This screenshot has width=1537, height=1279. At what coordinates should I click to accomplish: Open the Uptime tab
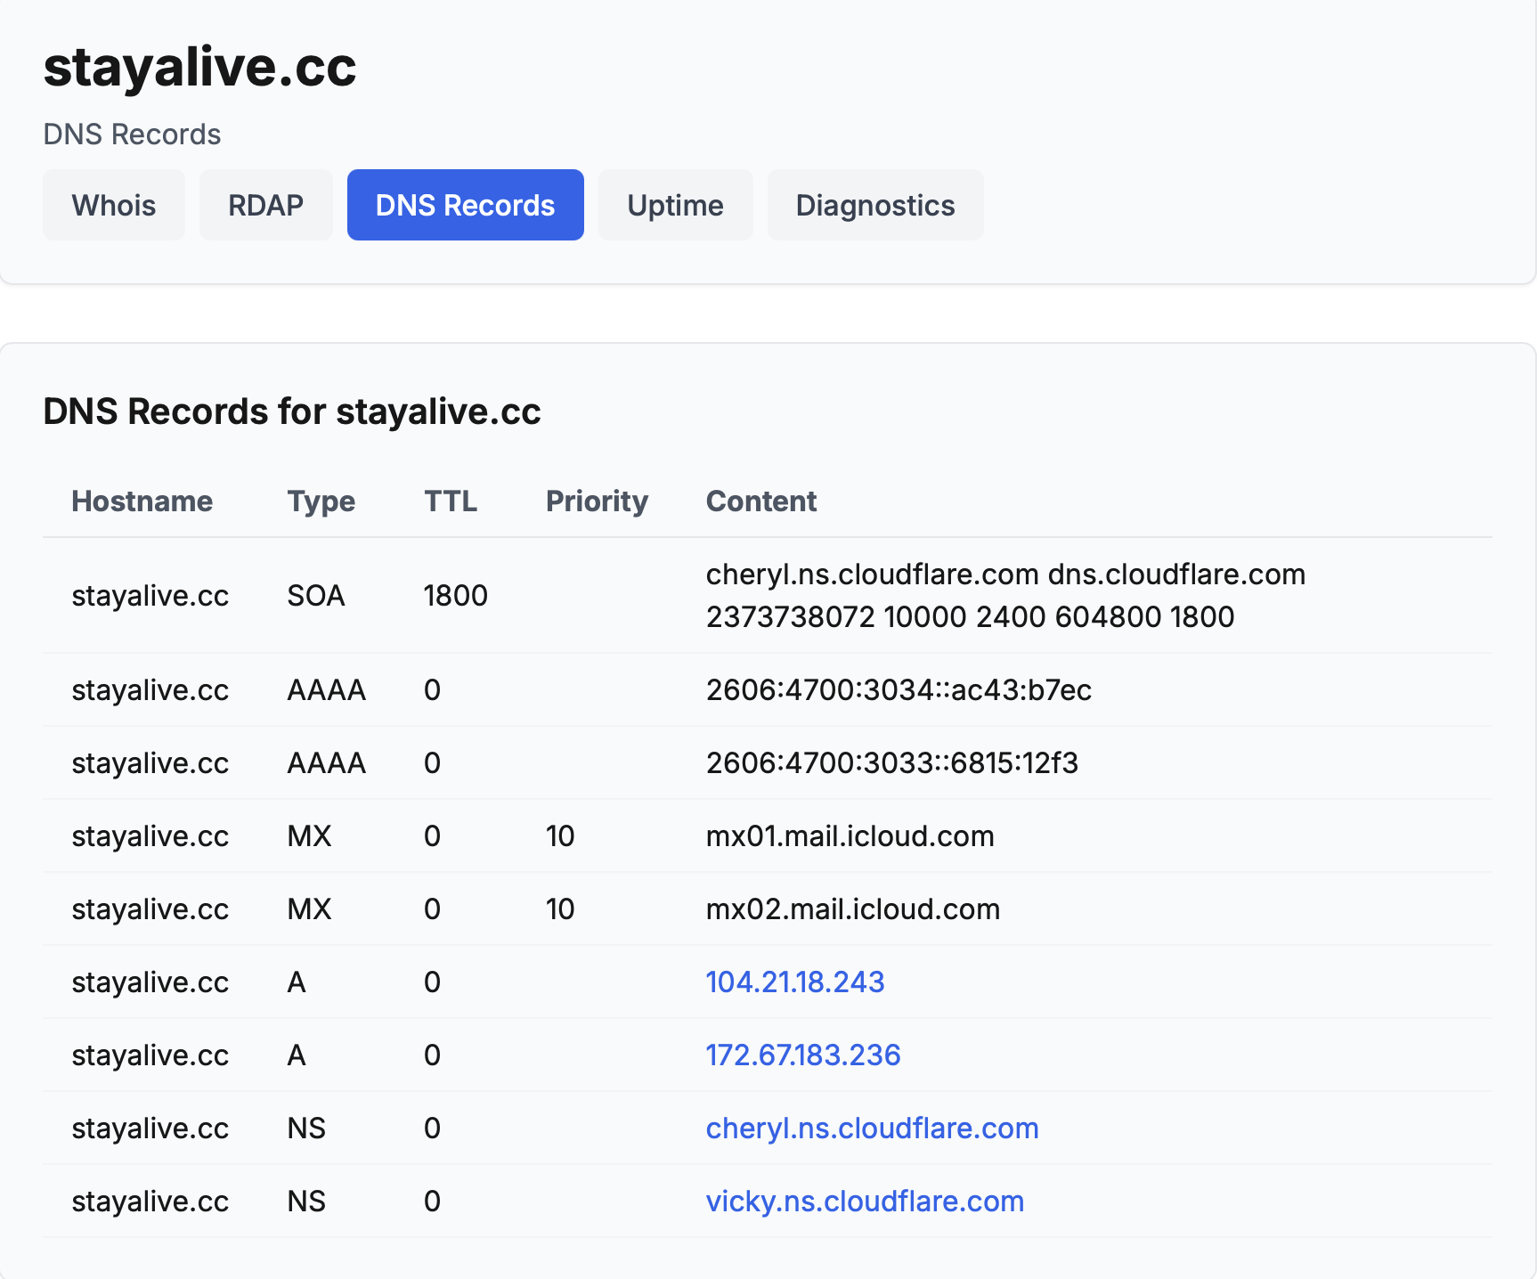pos(675,205)
